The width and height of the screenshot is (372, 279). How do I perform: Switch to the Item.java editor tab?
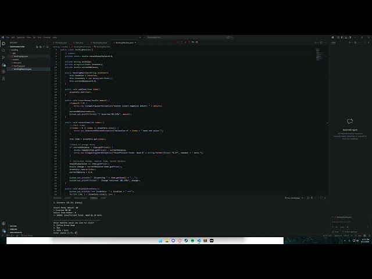pos(79,42)
